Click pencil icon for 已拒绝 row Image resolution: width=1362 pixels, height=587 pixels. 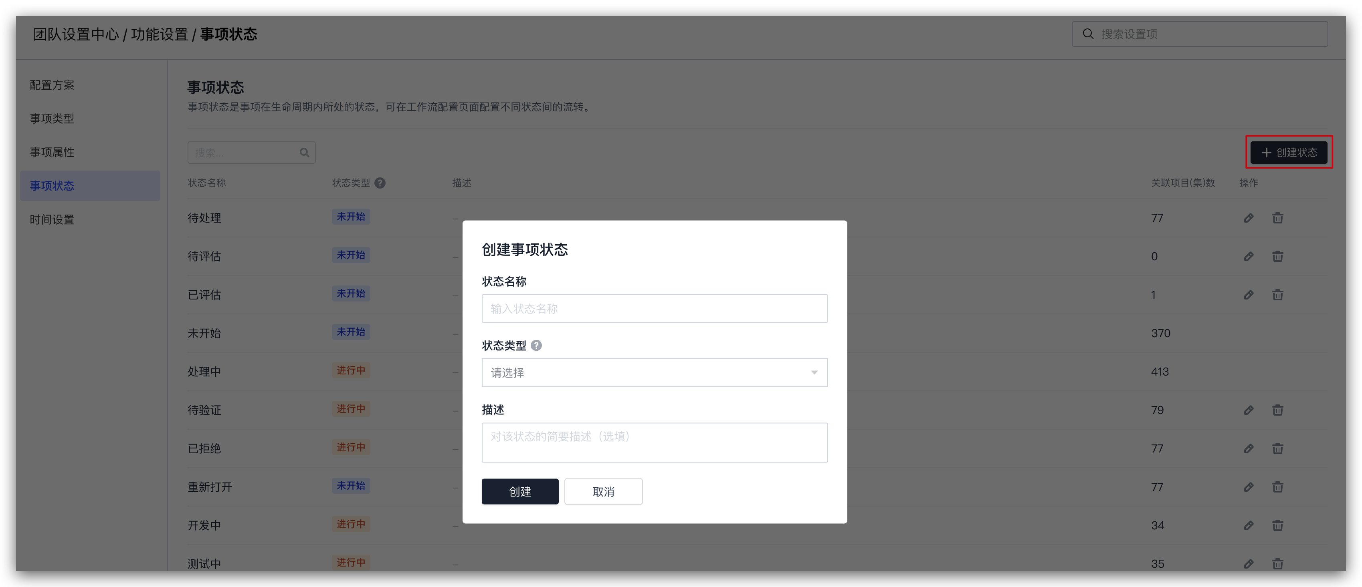1248,448
